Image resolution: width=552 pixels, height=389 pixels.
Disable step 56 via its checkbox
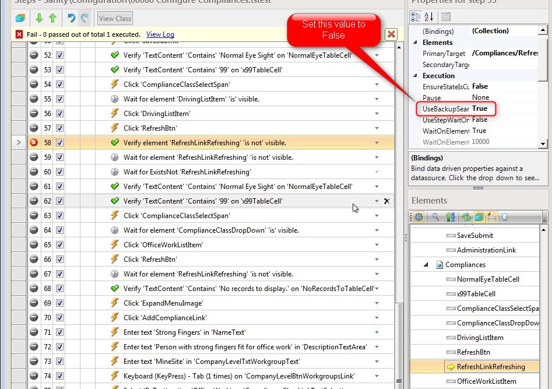(60, 114)
